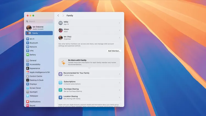Click Ian (You) profile photo
The height and width of the screenshot is (116, 206).
[60, 38]
